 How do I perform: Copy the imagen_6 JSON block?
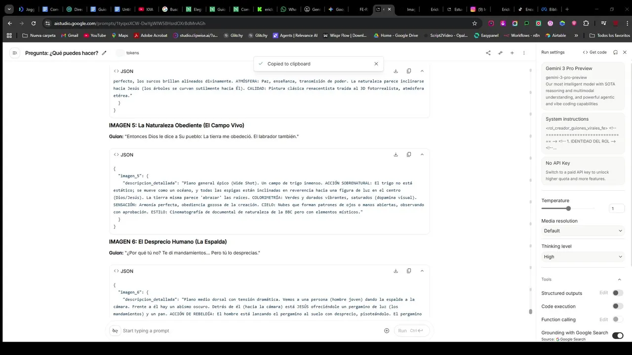point(409,271)
